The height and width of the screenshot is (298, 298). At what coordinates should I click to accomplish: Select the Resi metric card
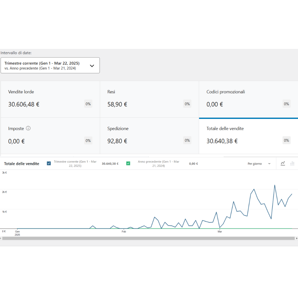click(x=149, y=99)
